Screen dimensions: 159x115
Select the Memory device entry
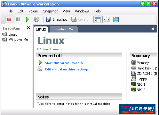coord(143,63)
